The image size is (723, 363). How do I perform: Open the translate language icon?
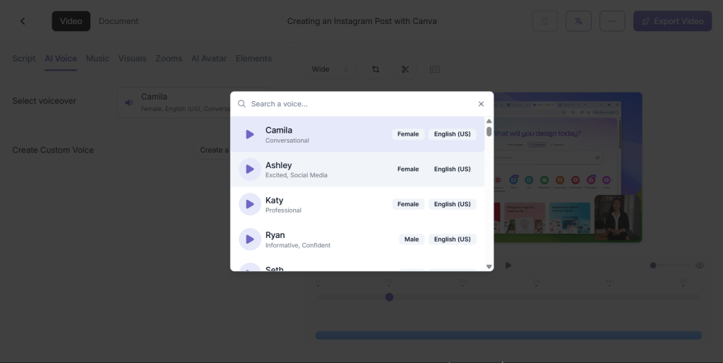[578, 21]
